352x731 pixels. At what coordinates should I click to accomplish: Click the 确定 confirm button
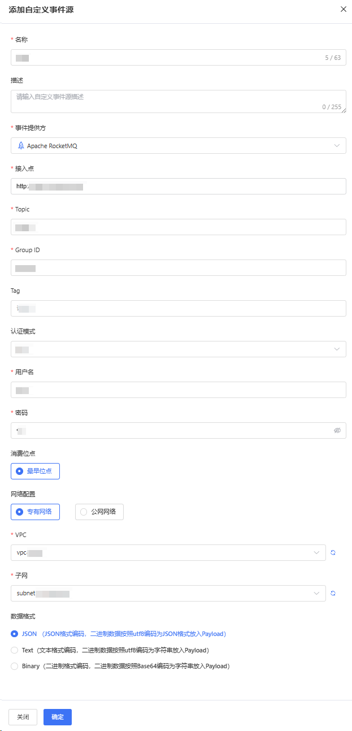pyautogui.click(x=58, y=717)
